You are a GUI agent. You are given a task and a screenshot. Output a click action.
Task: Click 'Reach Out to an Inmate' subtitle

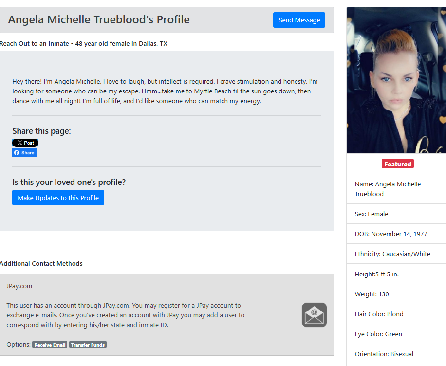pyautogui.click(x=84, y=43)
